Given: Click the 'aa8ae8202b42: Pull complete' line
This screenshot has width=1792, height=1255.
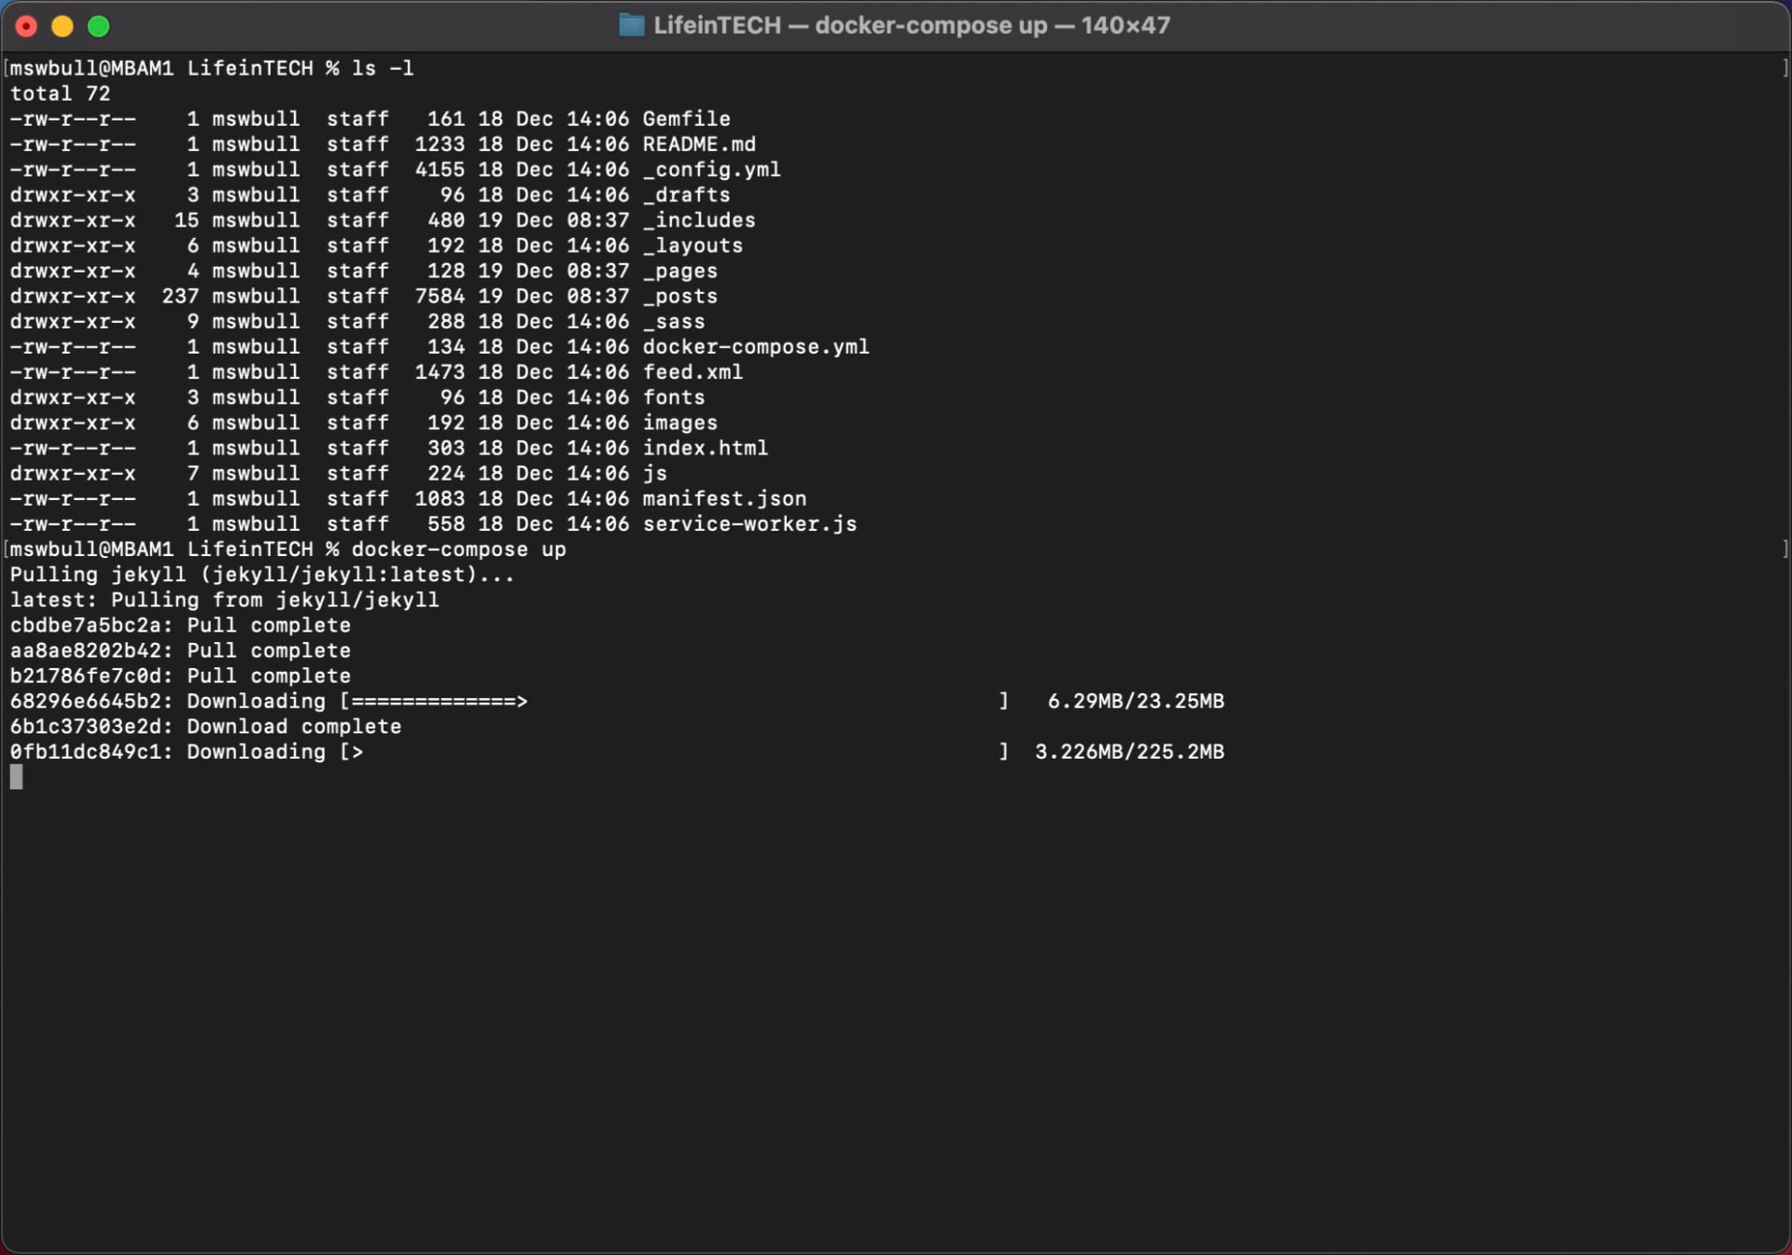Looking at the screenshot, I should click(180, 649).
